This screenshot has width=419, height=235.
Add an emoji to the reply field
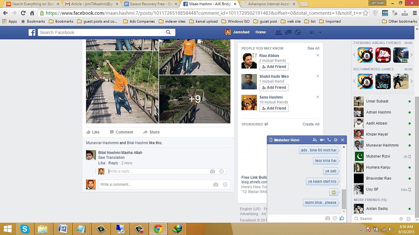pos(221,171)
